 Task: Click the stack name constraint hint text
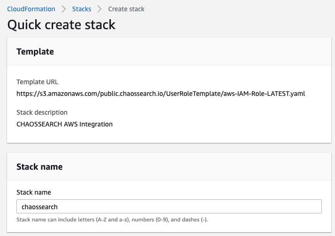tap(112, 220)
